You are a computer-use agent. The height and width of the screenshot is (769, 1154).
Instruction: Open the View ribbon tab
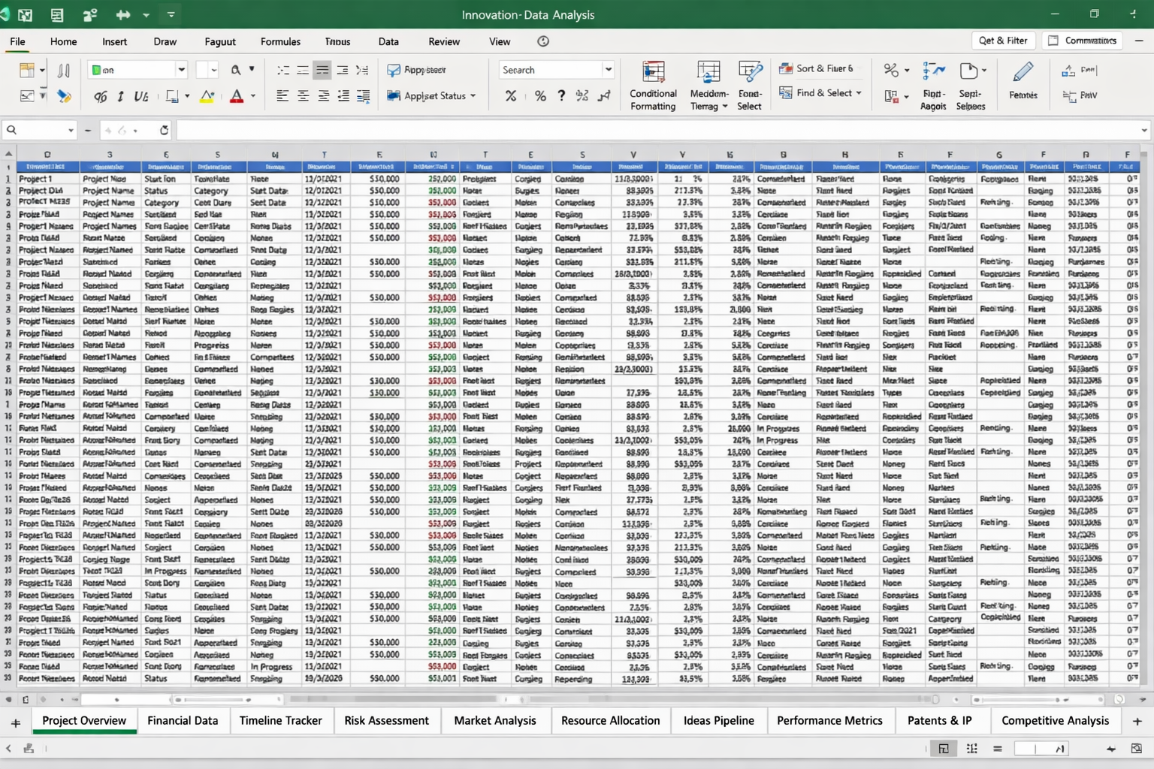coord(500,42)
